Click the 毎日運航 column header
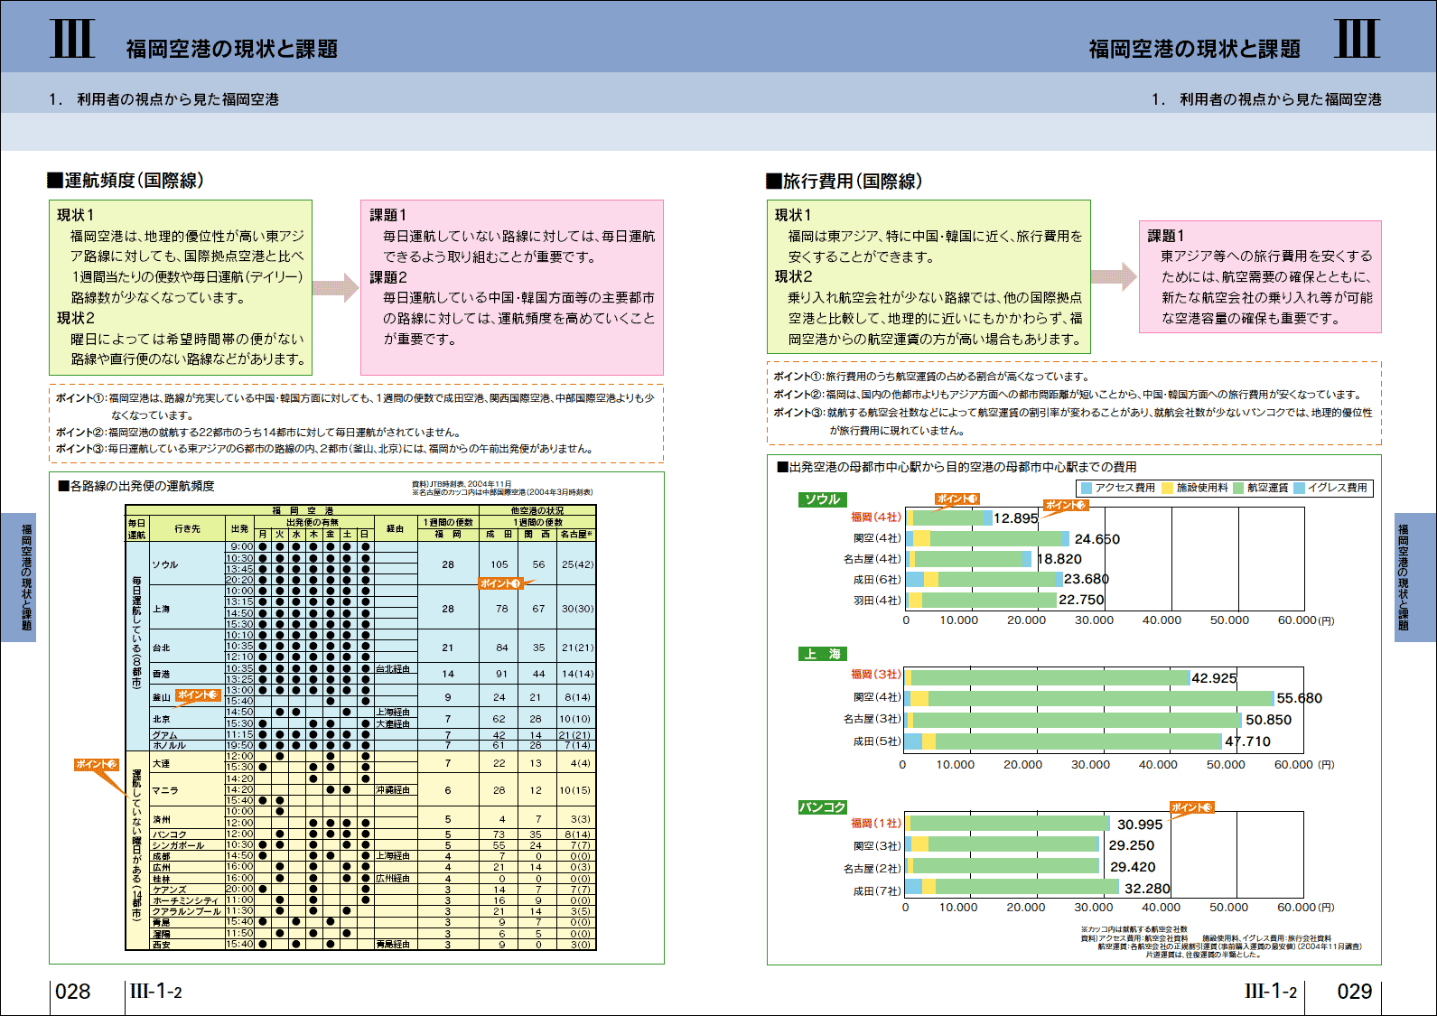1437x1016 pixels. [x=136, y=528]
